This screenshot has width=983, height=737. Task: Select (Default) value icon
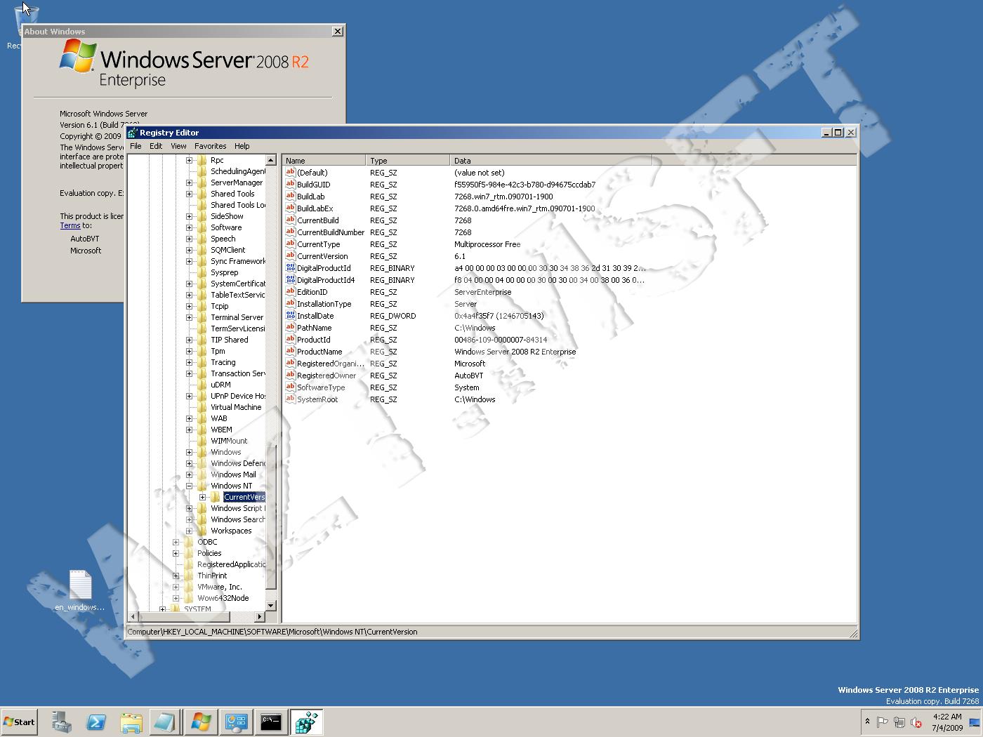point(290,172)
